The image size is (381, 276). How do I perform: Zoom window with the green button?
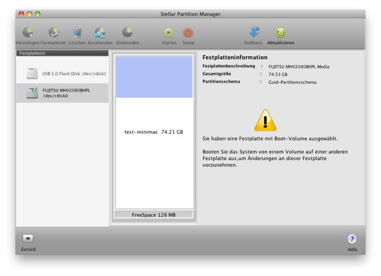pos(38,14)
